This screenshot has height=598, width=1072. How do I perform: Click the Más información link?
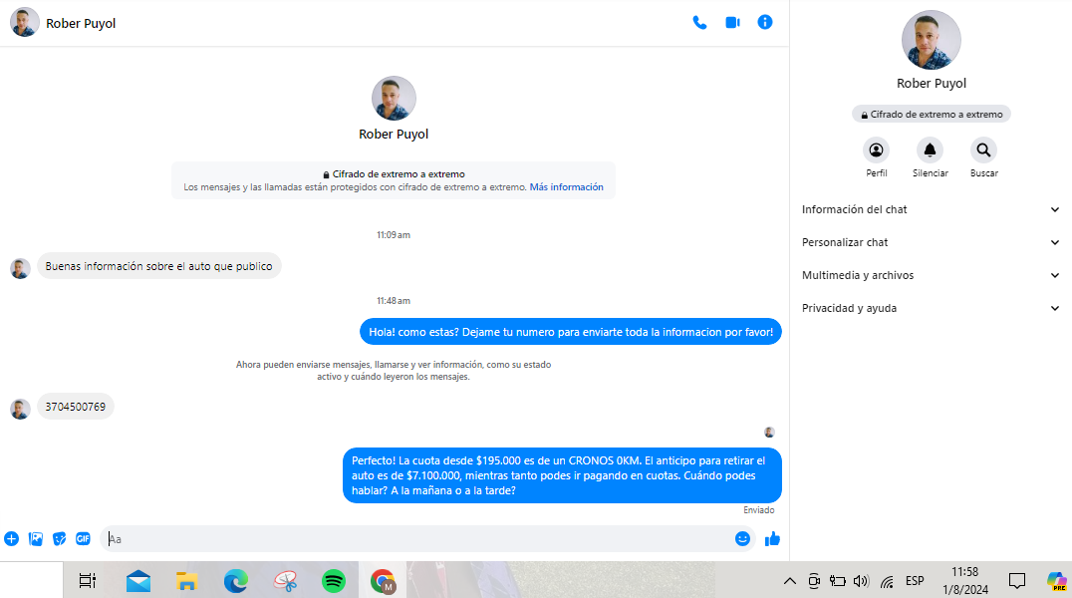[x=566, y=187]
